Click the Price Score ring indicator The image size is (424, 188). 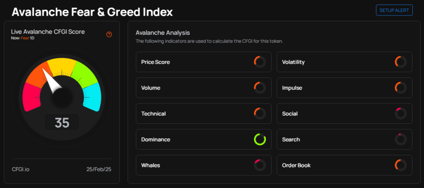click(x=260, y=62)
